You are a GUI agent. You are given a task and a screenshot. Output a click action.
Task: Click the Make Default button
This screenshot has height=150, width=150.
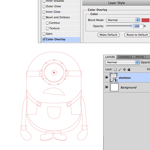[108, 35]
